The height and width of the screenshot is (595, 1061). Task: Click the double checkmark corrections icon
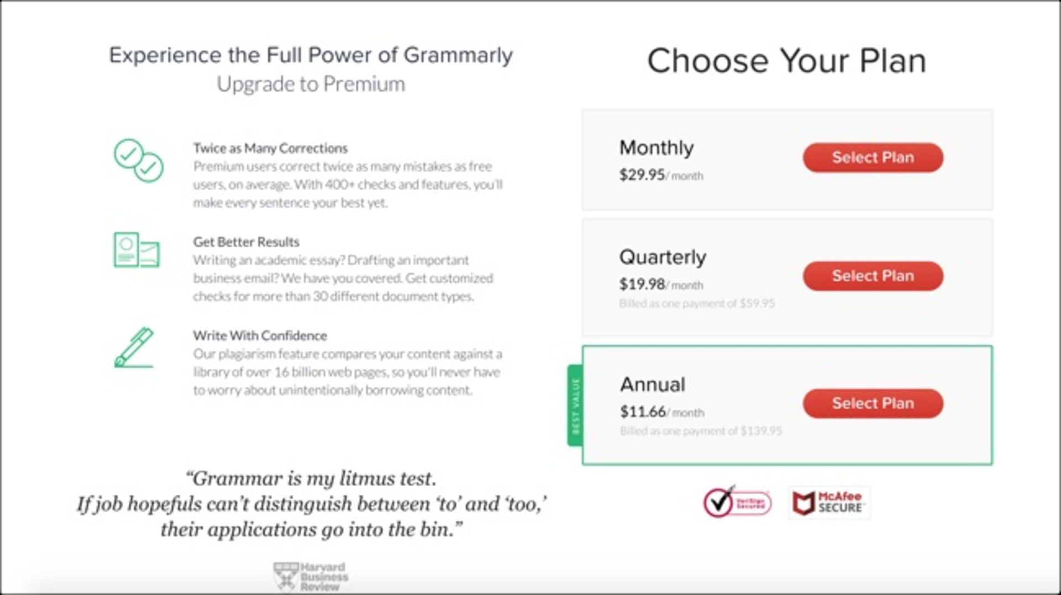[138, 160]
